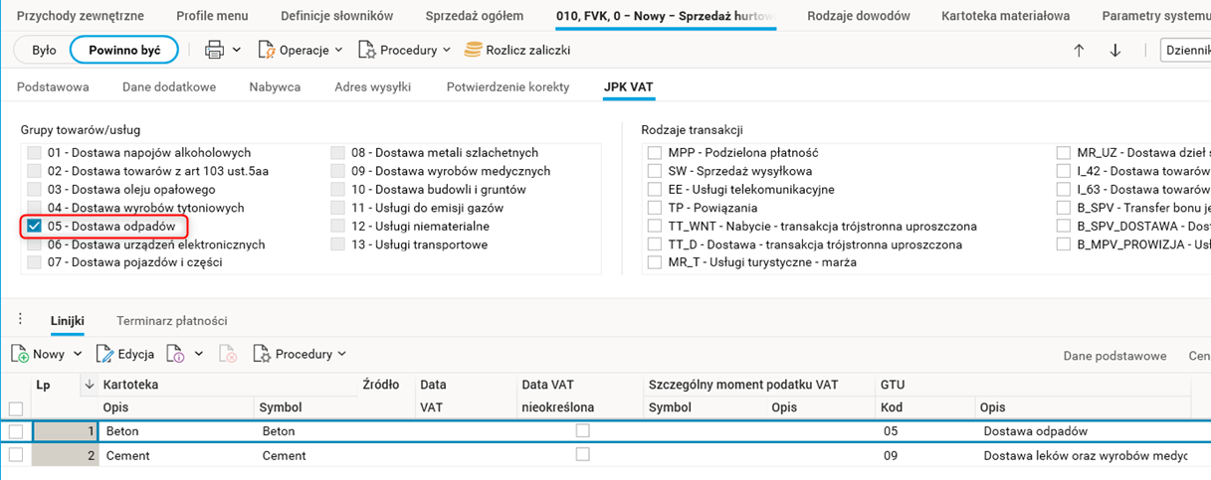This screenshot has height=480, width=1211.
Task: Uncheck the 05 - Dostawa odpadów checkbox
Action: 35,227
